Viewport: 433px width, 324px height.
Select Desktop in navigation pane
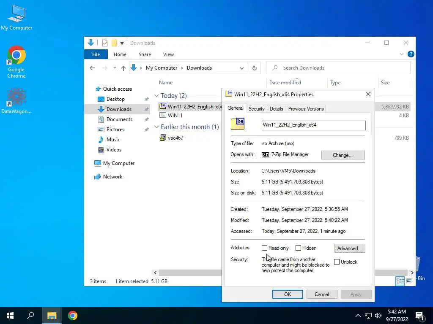click(x=115, y=99)
